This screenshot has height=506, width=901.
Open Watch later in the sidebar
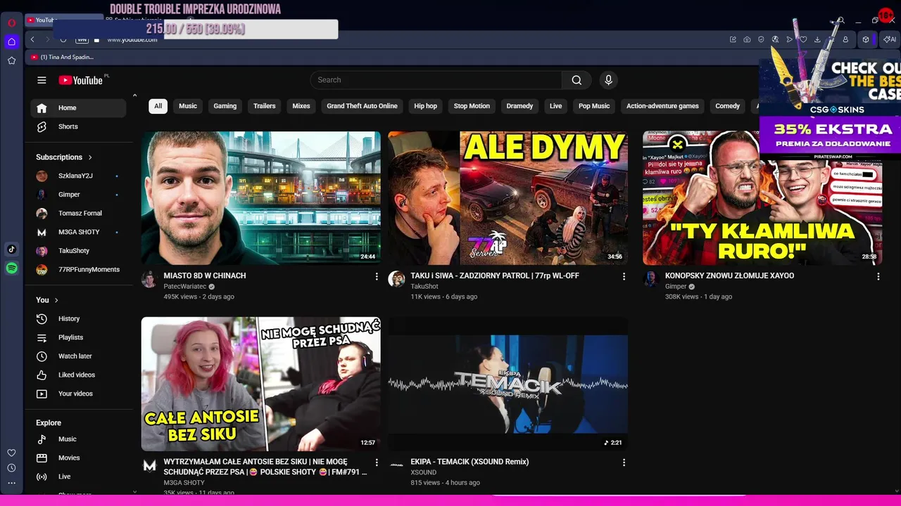click(78, 356)
